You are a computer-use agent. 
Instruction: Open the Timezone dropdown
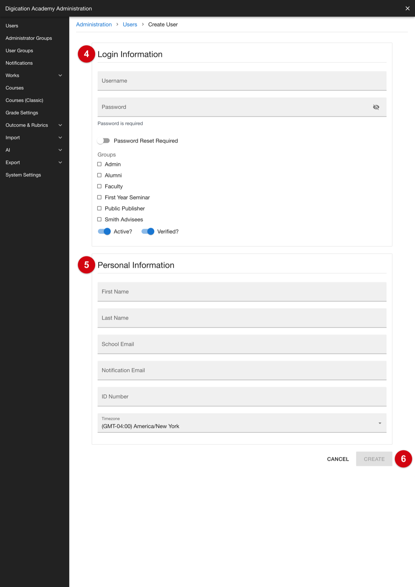point(242,423)
